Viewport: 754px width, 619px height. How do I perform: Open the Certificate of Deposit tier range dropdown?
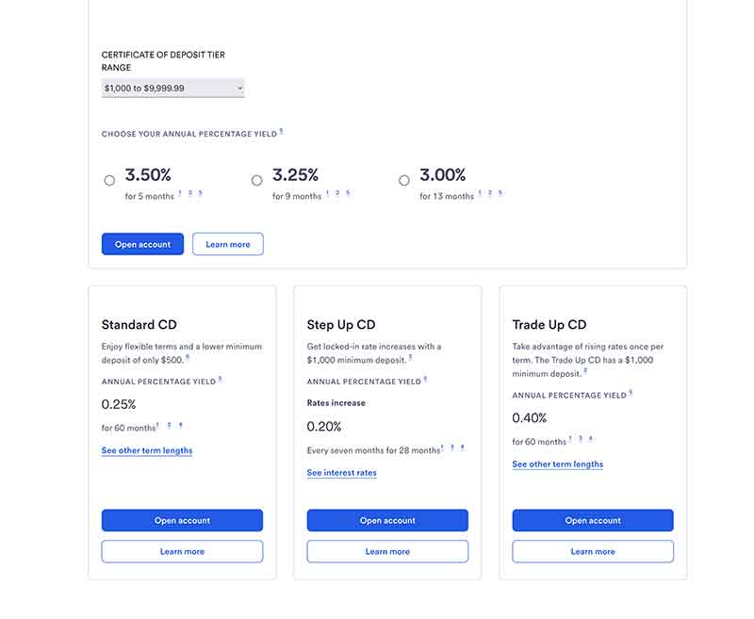[x=173, y=88]
